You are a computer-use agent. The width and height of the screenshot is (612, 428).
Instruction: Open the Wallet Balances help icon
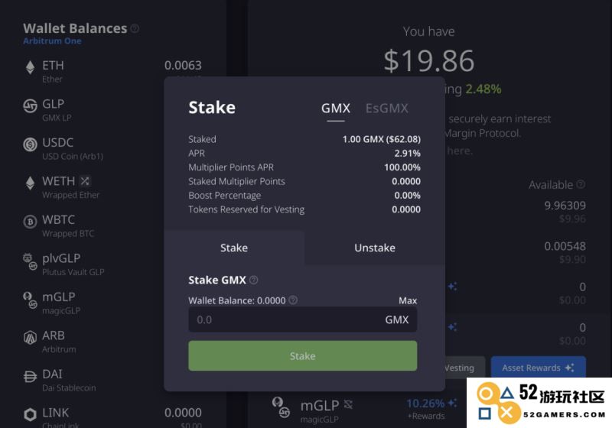point(135,28)
